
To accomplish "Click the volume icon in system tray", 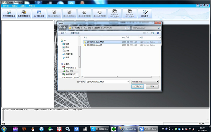I will pyautogui.click(x=183, y=129).
